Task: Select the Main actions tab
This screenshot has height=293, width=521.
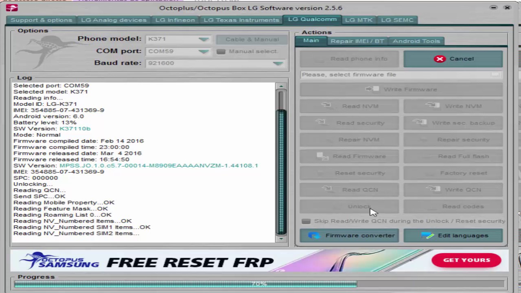Action: click(x=311, y=40)
